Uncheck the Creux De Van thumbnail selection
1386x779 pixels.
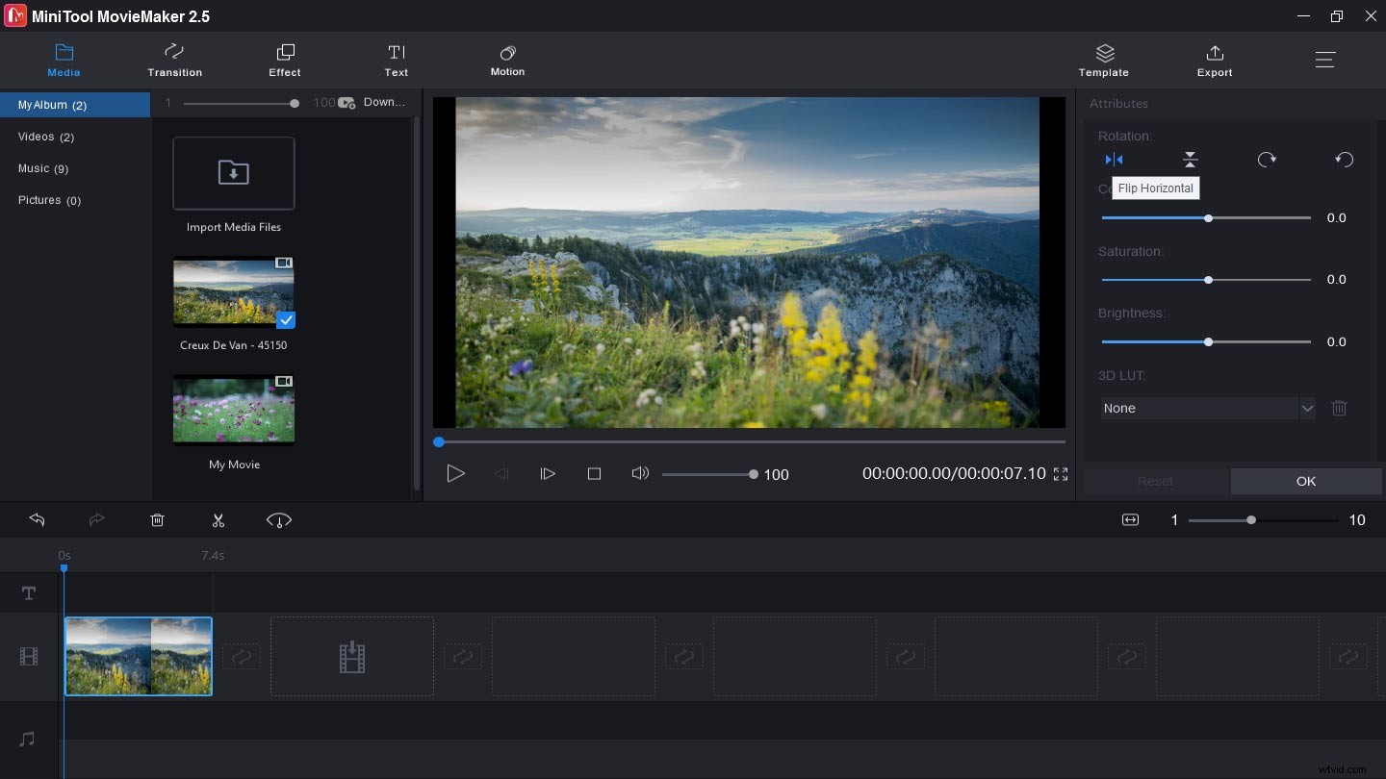286,320
